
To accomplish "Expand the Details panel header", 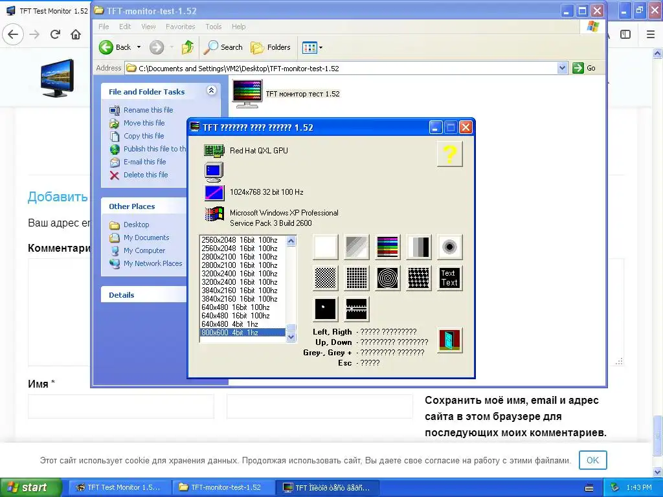I will (144, 295).
